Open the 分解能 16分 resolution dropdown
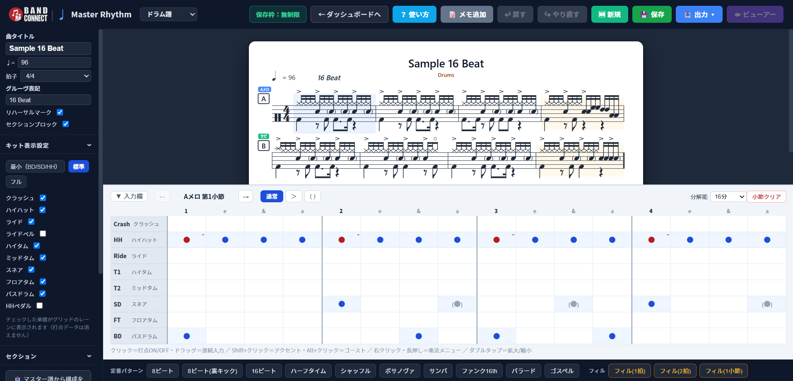Viewport: 793px width, 381px height. 728,197
